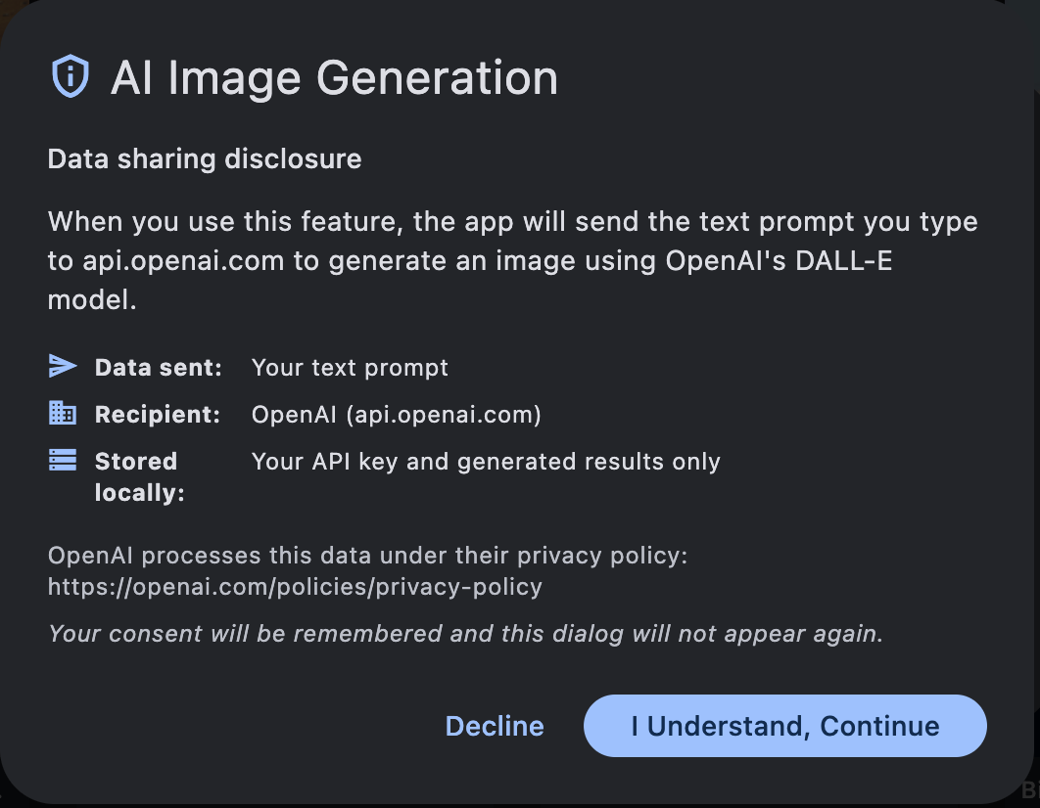Open the OpenAI privacy policy link
1040x808 pixels.
294,587
